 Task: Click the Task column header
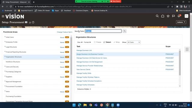(78, 46)
